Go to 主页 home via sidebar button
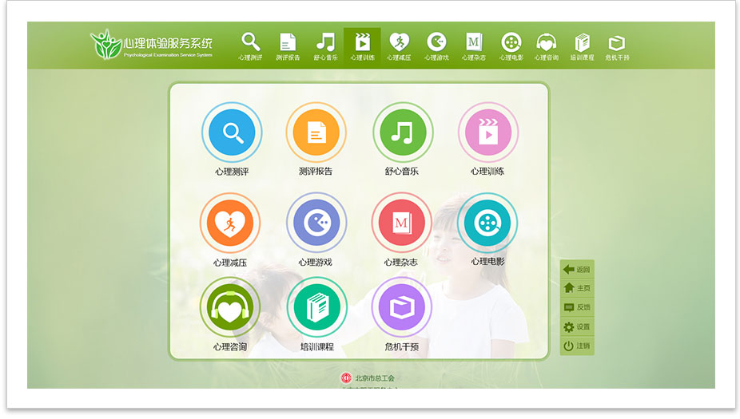This screenshot has width=740, height=419. coord(576,288)
